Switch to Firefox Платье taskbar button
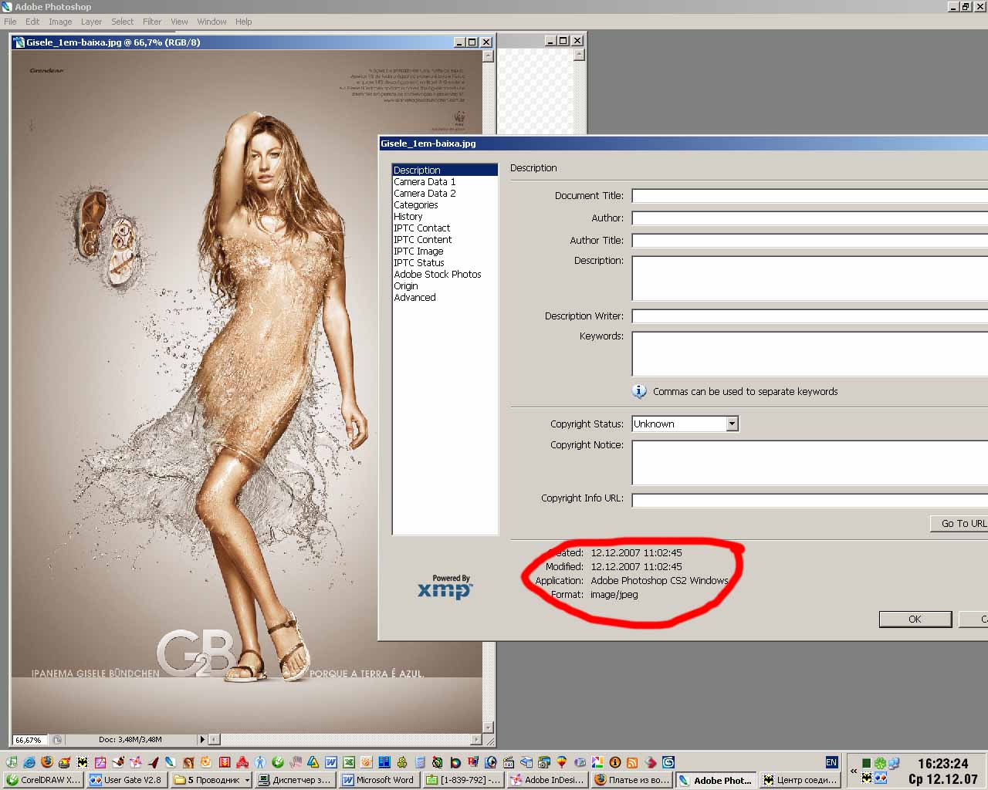Screen dimensions: 988x790 click(631, 780)
